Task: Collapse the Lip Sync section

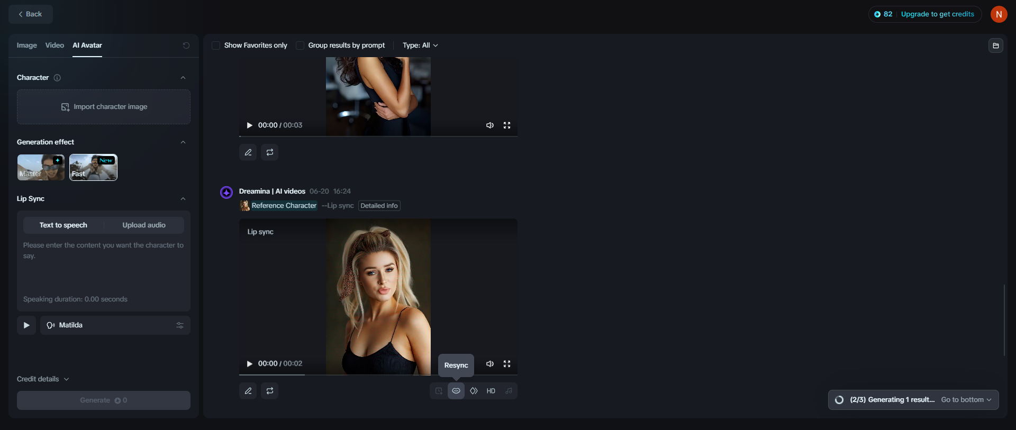Action: (183, 199)
